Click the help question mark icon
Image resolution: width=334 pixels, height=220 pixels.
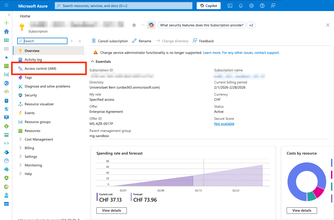[262, 6]
